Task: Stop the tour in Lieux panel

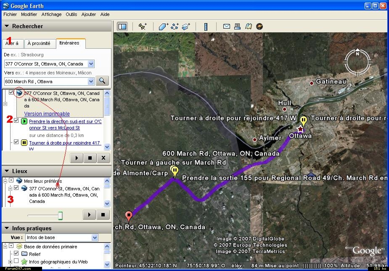Action: [x=103, y=215]
